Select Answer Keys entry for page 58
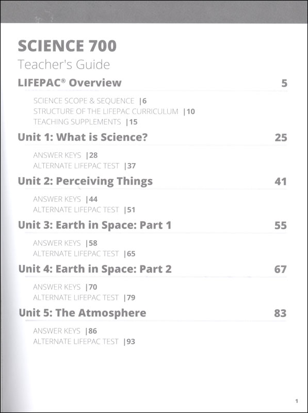Screen dimensions: 308x413 [65, 243]
